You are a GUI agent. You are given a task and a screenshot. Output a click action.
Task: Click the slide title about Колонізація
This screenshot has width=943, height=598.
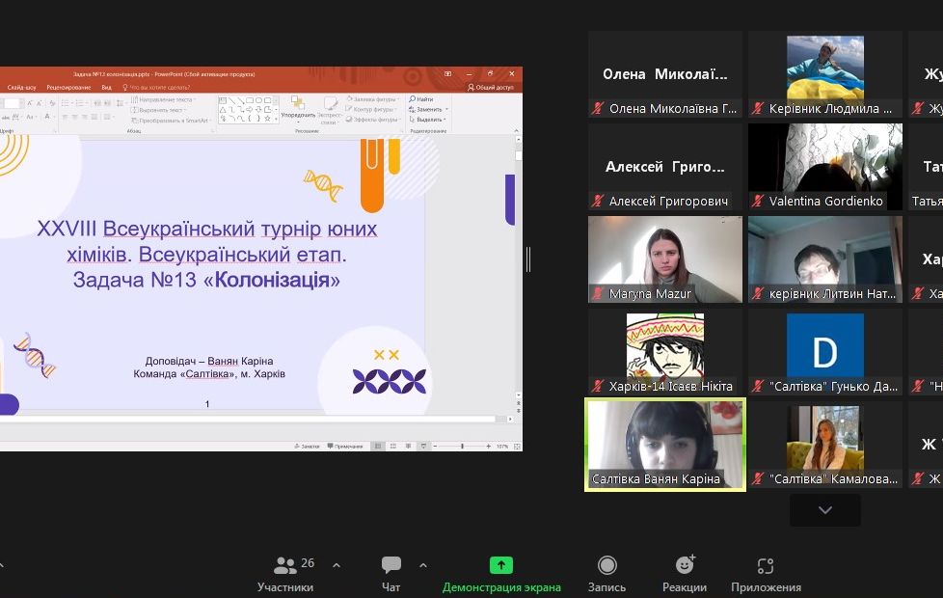pos(206,254)
